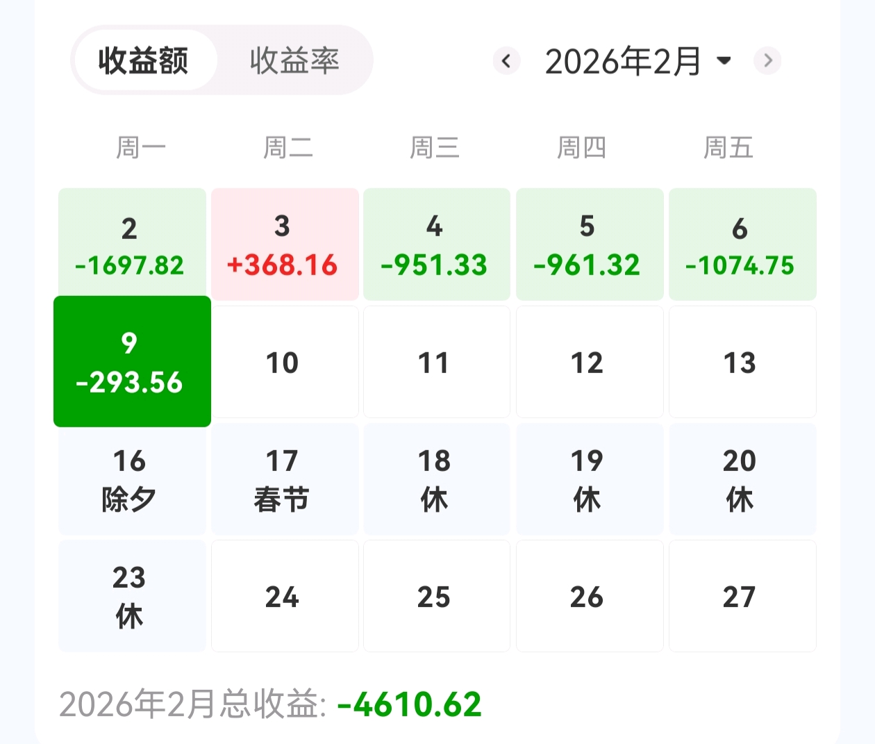
Task: Select date 26 in calendar
Action: coord(590,596)
